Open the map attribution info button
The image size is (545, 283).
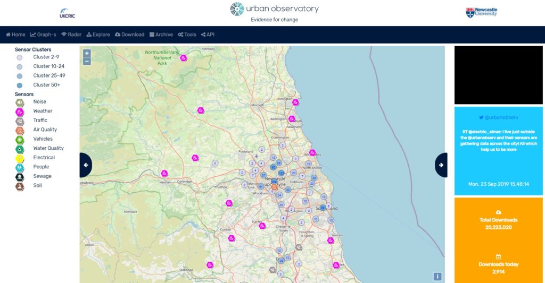[437, 276]
